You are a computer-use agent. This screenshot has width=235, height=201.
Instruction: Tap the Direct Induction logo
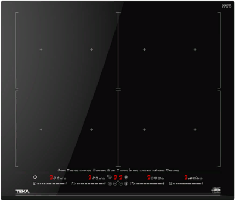(x=216, y=190)
